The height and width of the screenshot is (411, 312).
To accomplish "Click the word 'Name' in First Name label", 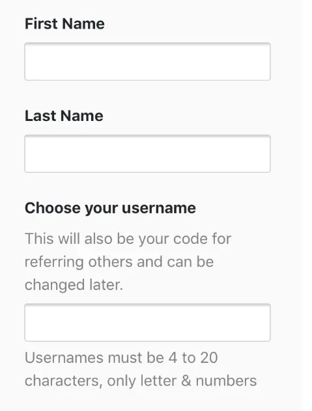I will coord(83,23).
